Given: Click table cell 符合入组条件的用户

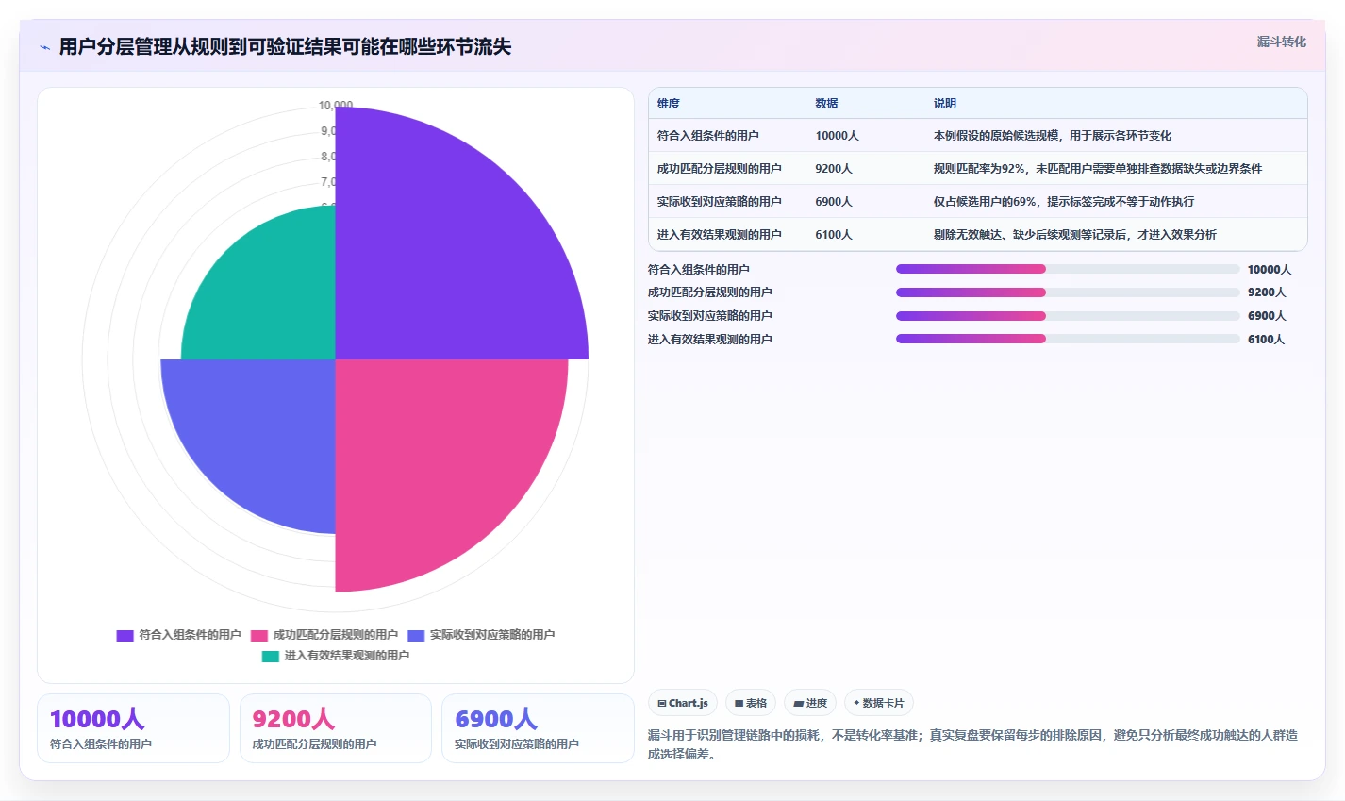Looking at the screenshot, I should coord(708,136).
